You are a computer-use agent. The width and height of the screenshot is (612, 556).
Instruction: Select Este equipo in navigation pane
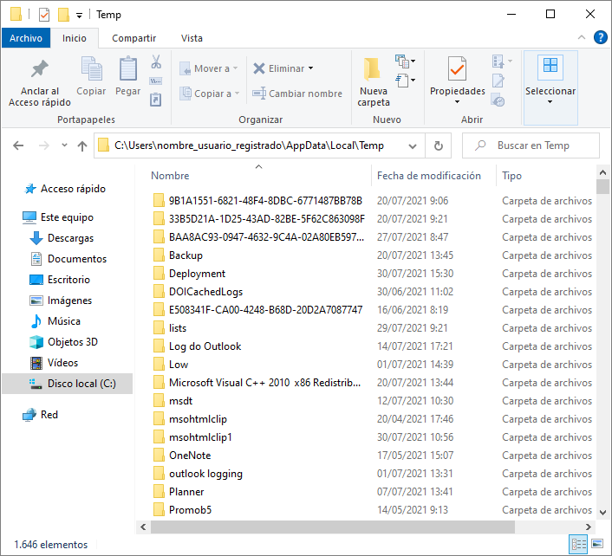[58, 217]
